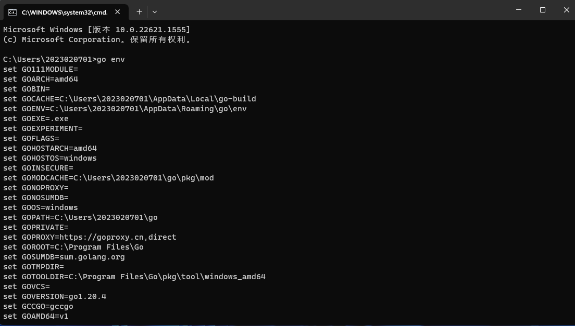Click the GOCACHE go-build path line
575x326 pixels.
[130, 99]
